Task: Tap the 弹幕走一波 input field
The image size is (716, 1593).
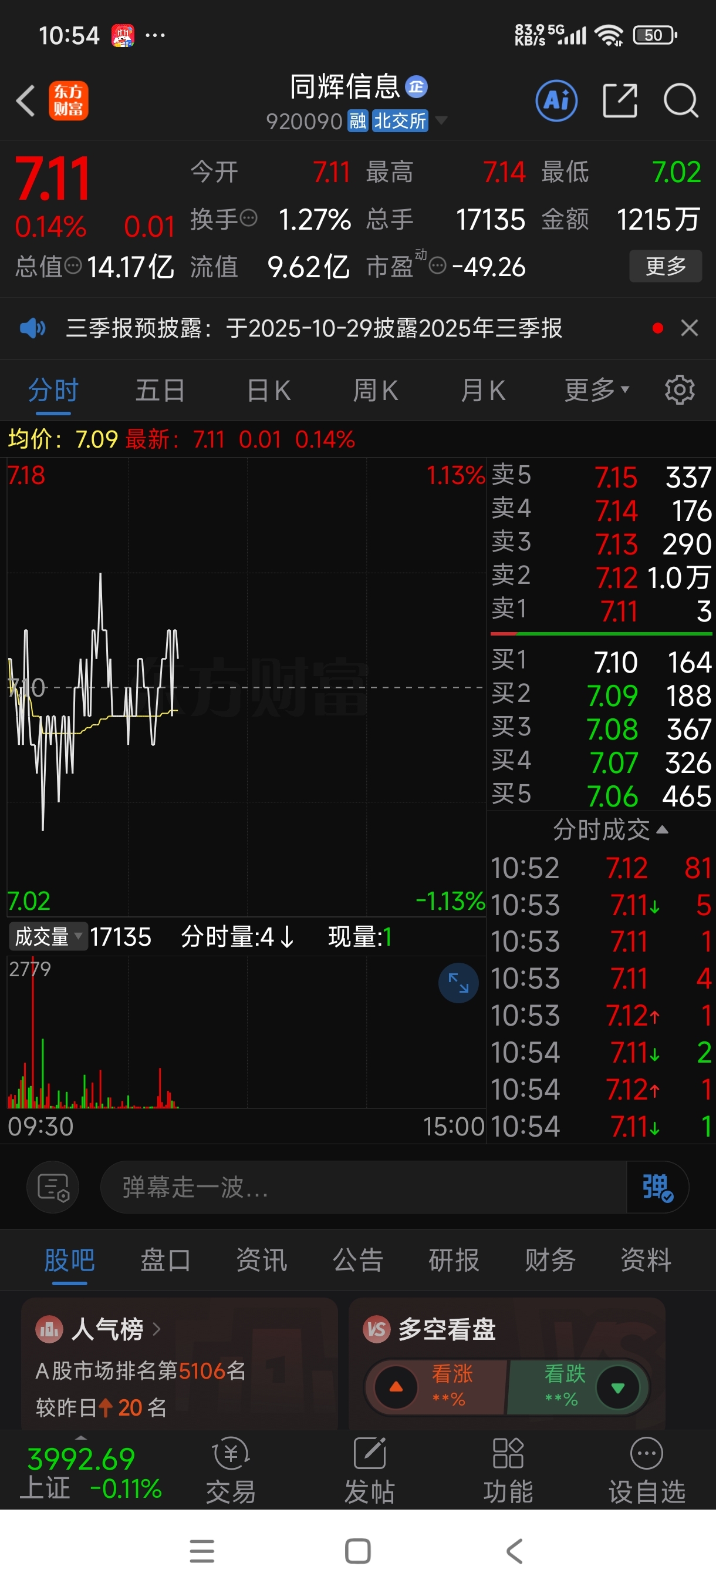Action: tap(363, 1187)
